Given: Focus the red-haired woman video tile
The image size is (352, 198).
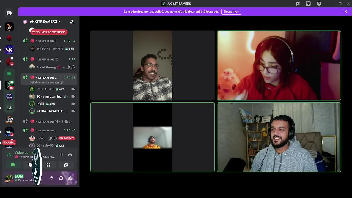Looking at the screenshot, I should coord(279,65).
